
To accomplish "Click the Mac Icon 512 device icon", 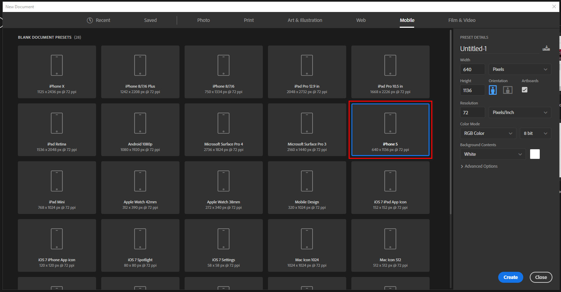I will (390, 239).
